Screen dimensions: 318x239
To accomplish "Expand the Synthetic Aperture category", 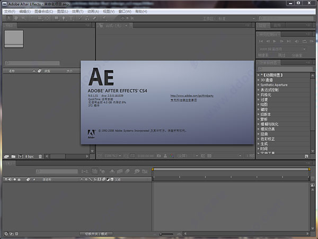I will coord(259,85).
